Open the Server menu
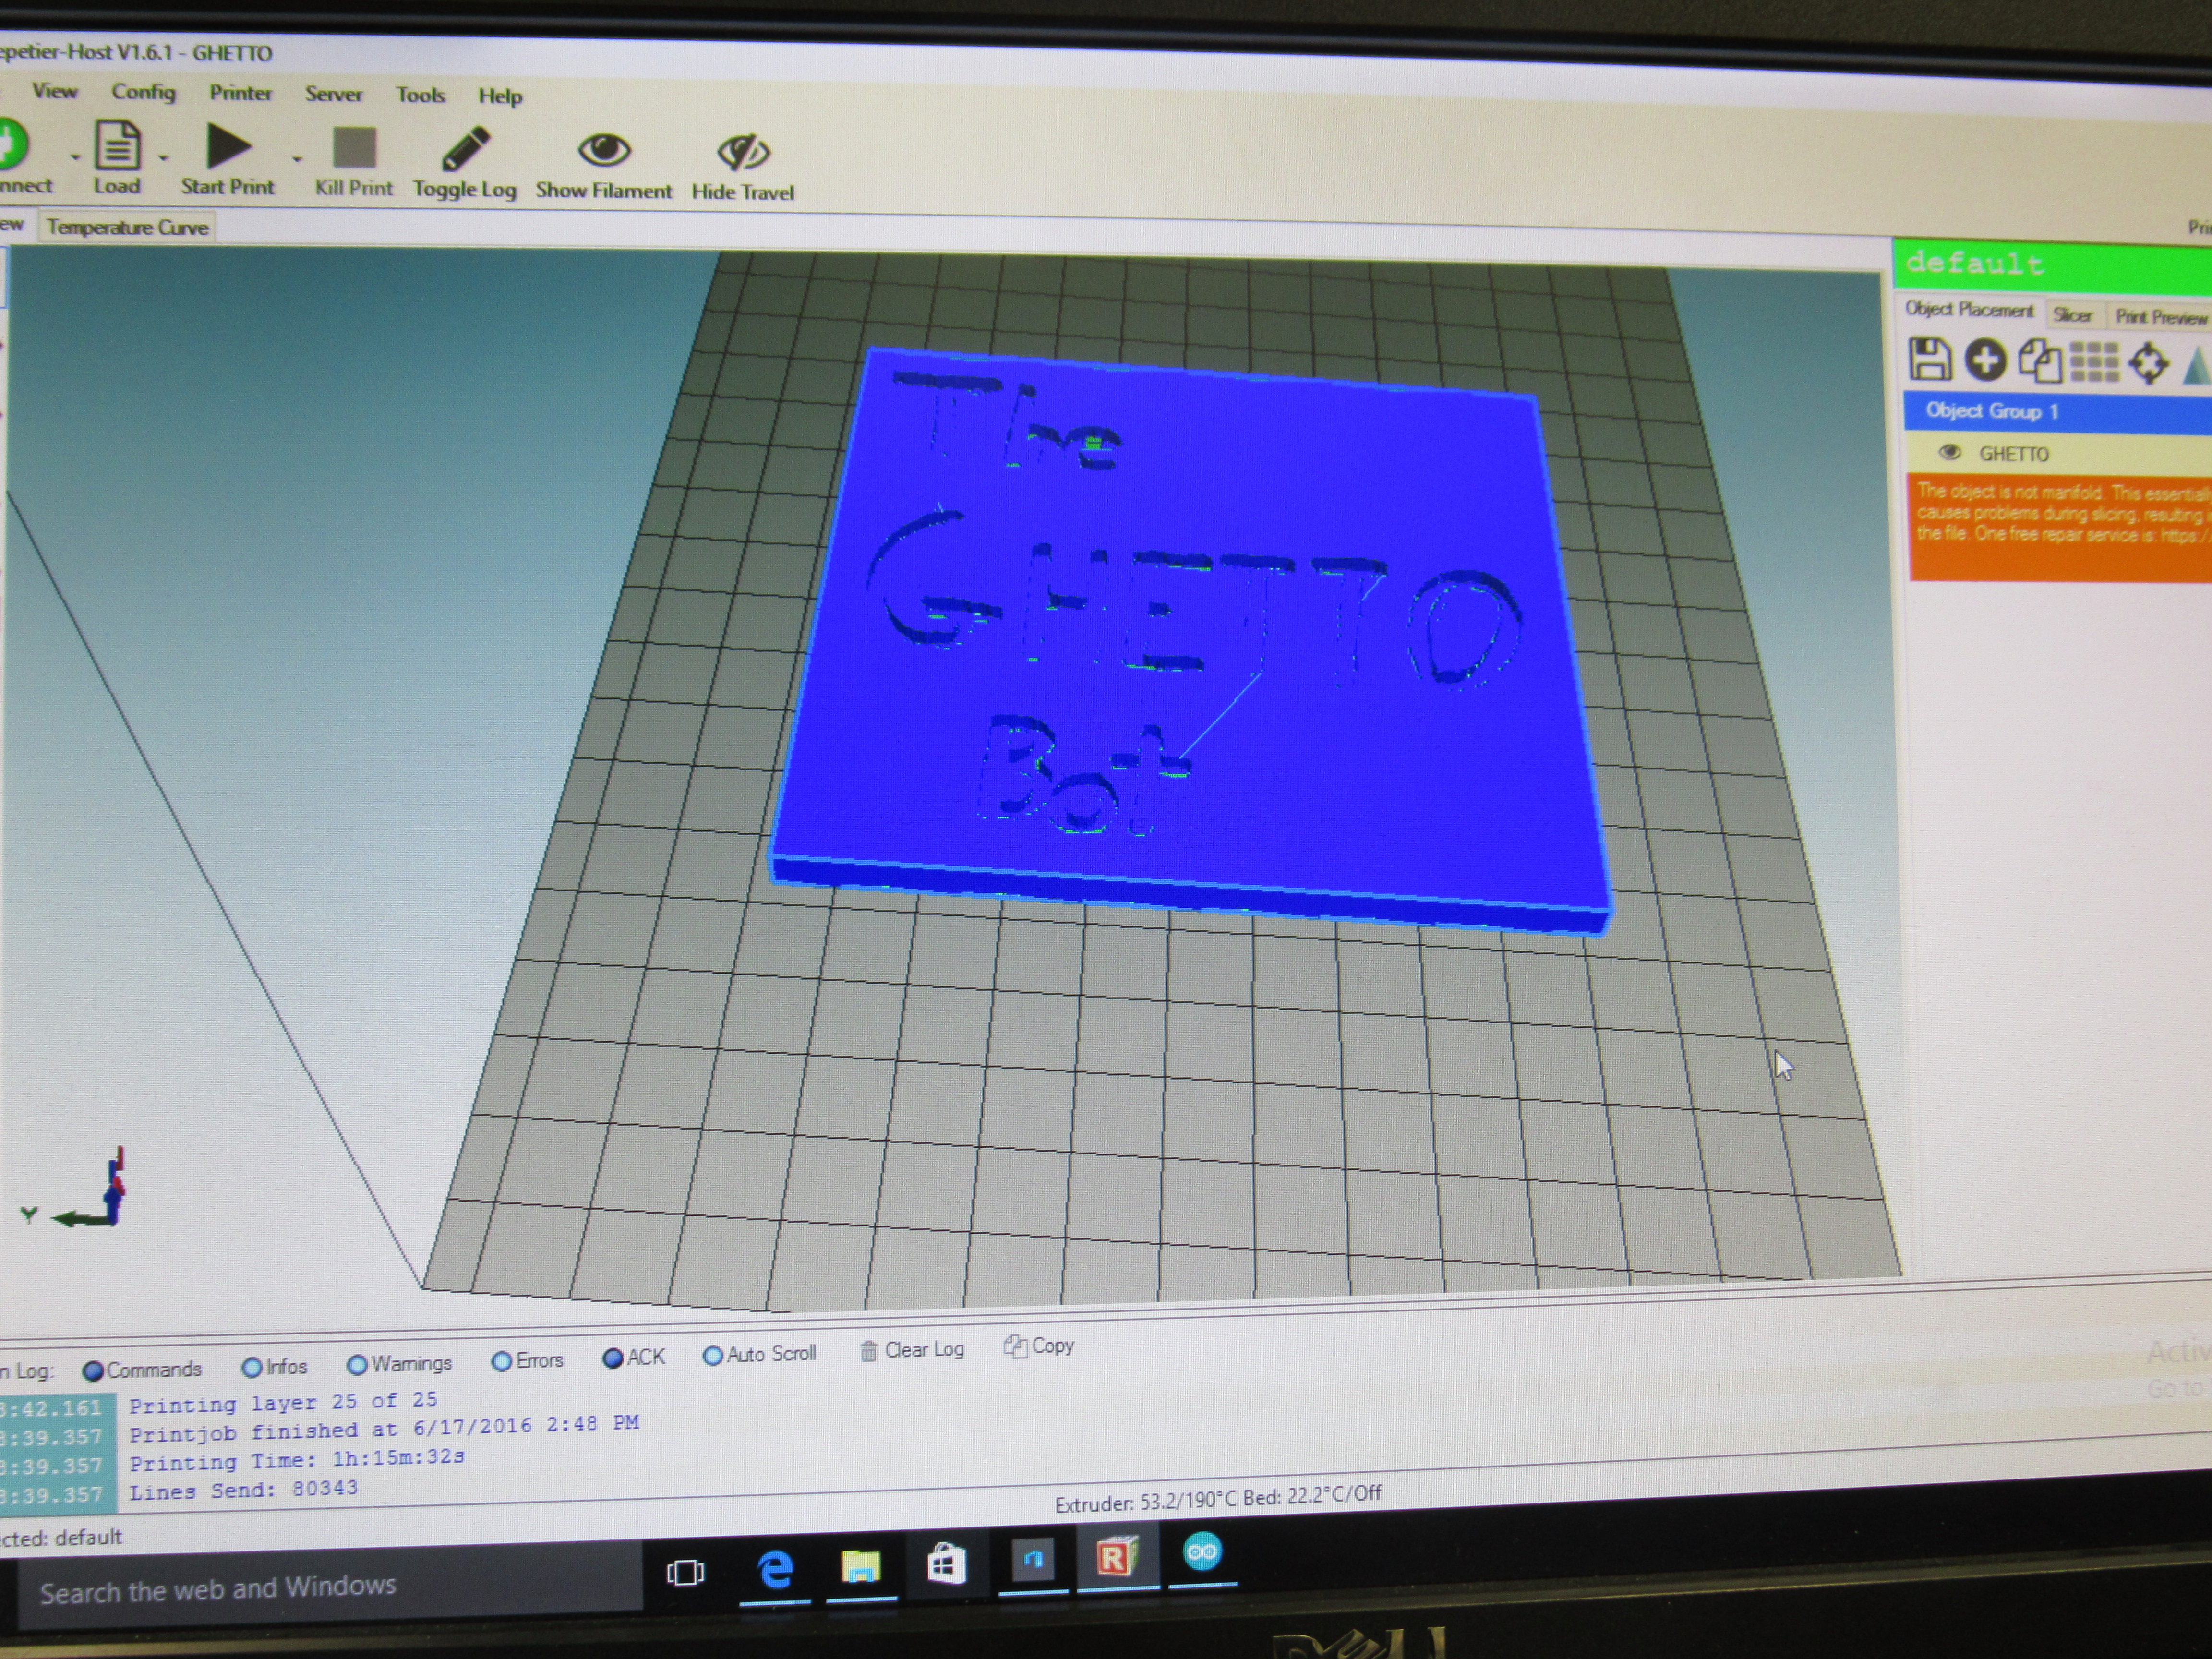 click(333, 94)
